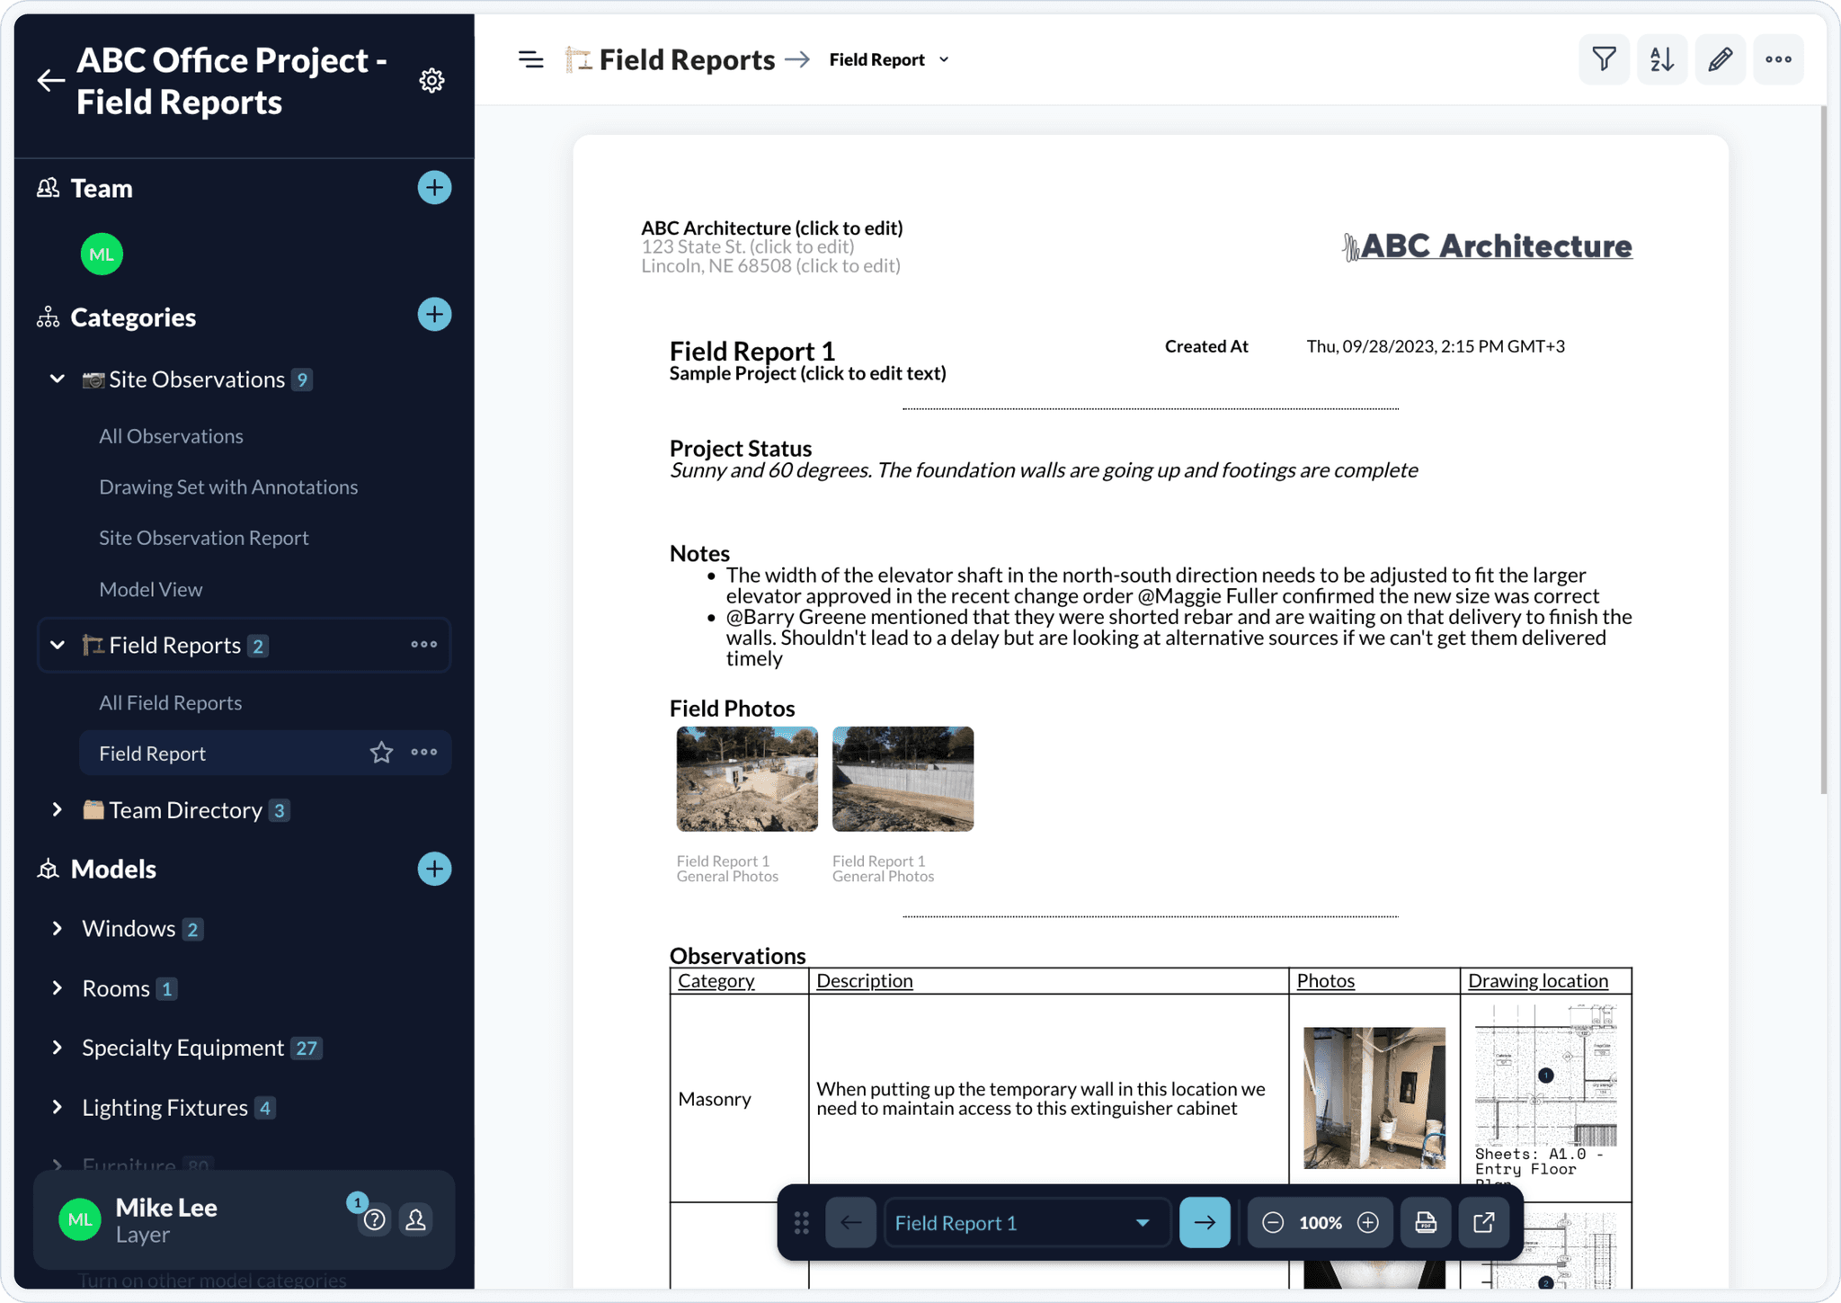1841x1303 pixels.
Task: Expand the Windows model category
Action: (x=58, y=928)
